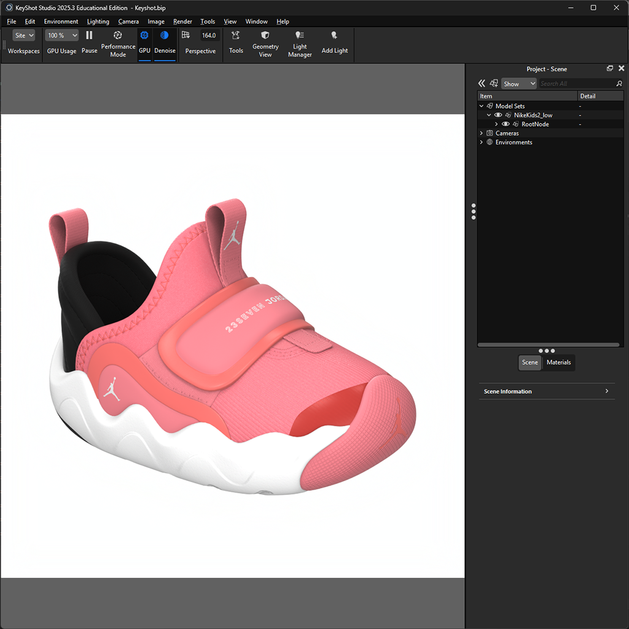This screenshot has height=629, width=629.
Task: Click the KeyShot app icon in title bar
Action: coord(9,7)
